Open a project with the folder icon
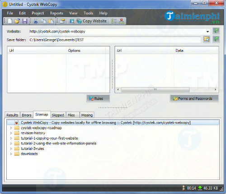Image resolution: width=226 pixels, height=194 pixels. coord(17,21)
